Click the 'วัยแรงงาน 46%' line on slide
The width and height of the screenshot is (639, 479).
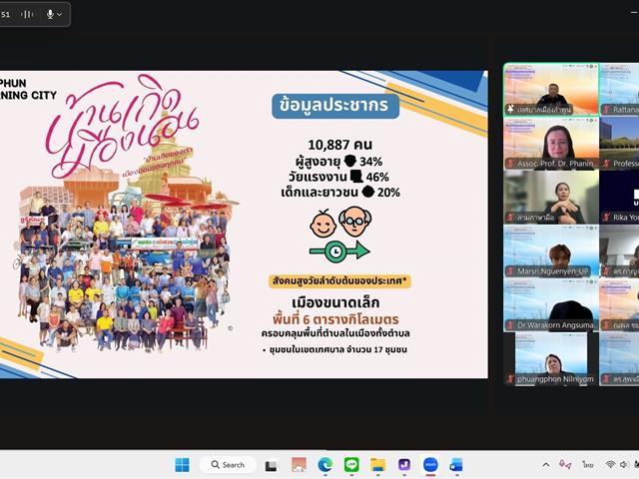(338, 177)
